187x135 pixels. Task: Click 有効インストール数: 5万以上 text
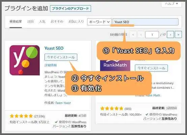point(29,122)
